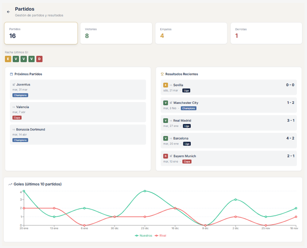This screenshot has height=248, width=307.
Task: Open the upcoming Valencia match
Action: point(78,112)
